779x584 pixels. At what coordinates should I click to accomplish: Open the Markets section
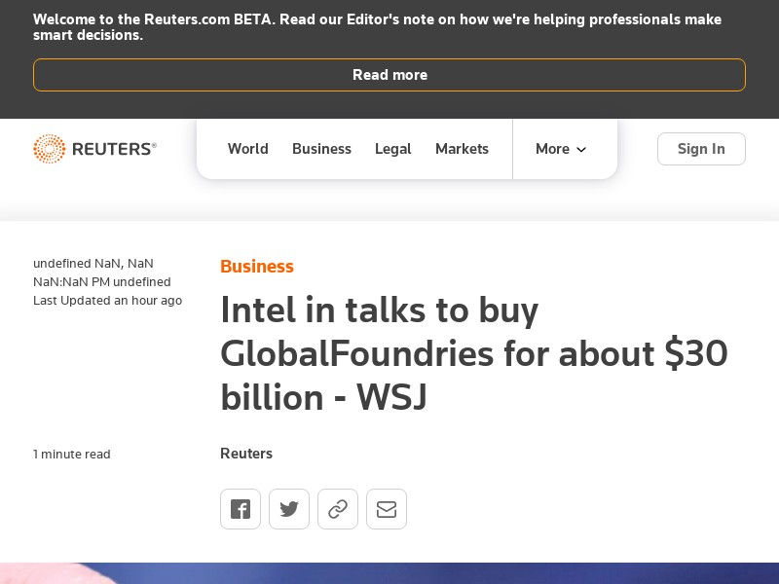pos(462,149)
